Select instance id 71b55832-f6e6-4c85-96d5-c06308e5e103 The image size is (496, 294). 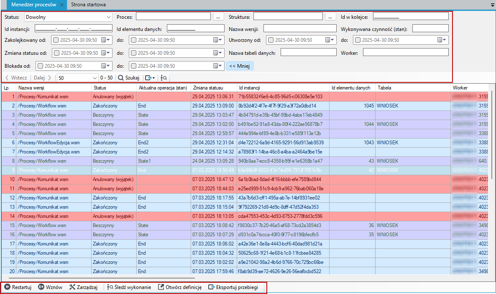(280, 97)
